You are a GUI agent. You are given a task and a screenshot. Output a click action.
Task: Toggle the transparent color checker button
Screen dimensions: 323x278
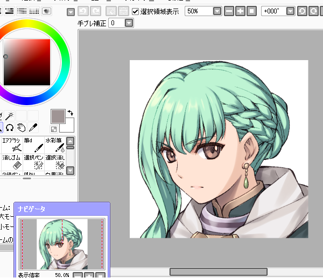(53, 129)
